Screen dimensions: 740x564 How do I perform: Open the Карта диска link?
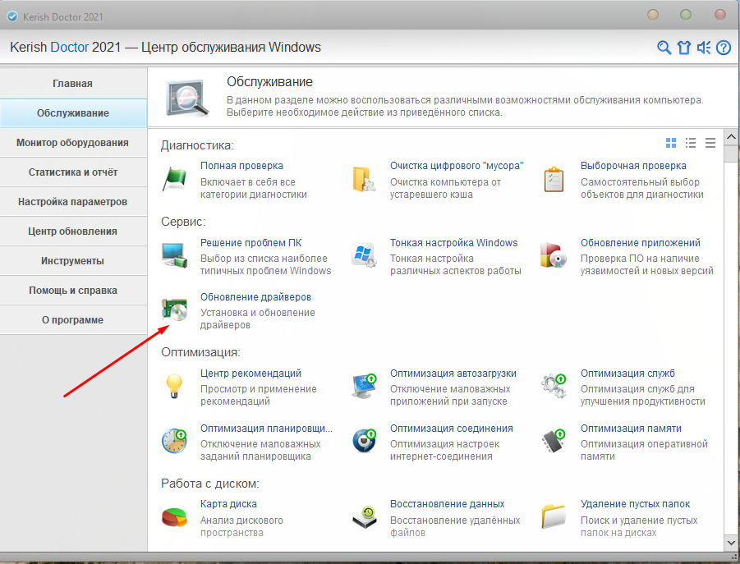point(228,503)
